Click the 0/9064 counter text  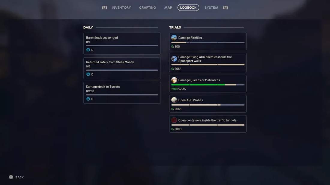pyautogui.click(x=176, y=69)
